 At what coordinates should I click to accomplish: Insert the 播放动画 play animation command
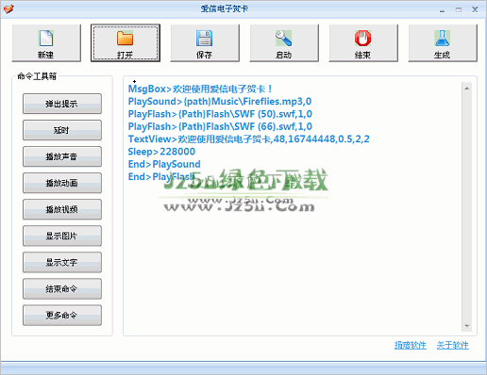[62, 183]
